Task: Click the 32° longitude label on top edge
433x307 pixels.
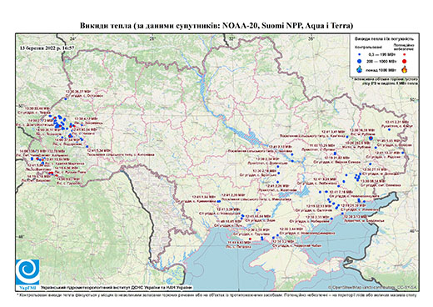Action: click(x=231, y=38)
